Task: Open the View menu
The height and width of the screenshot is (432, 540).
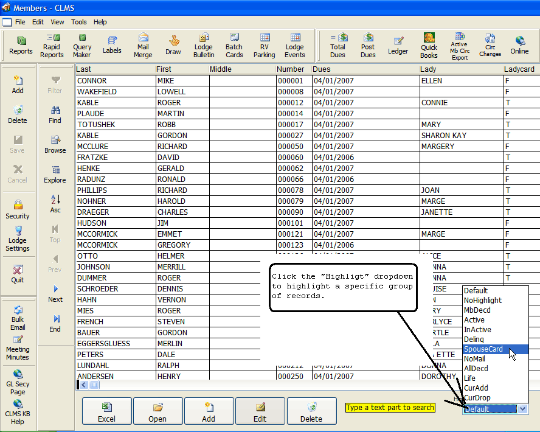Action: point(57,22)
